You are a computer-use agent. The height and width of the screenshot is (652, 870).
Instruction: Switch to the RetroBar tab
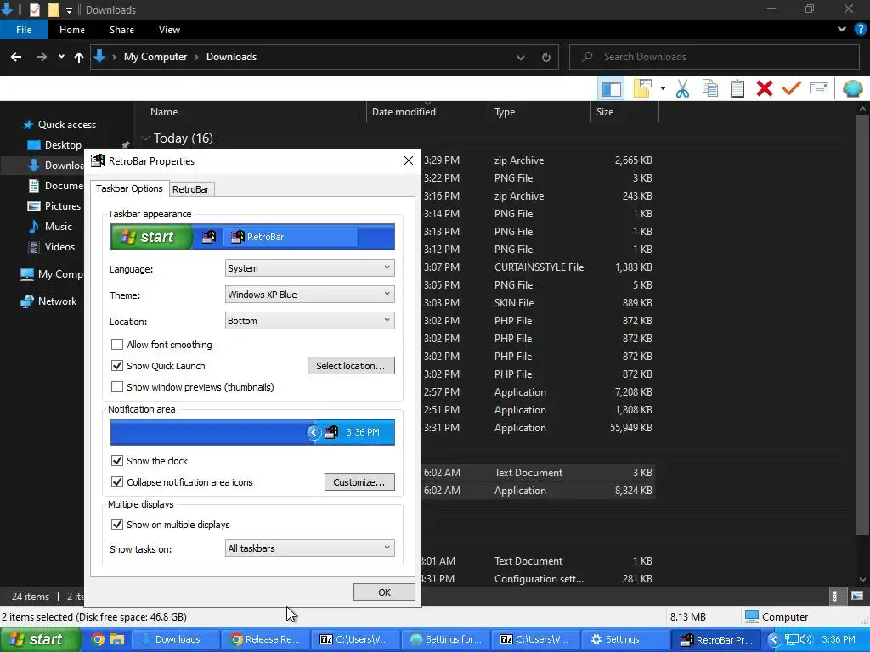[191, 189]
